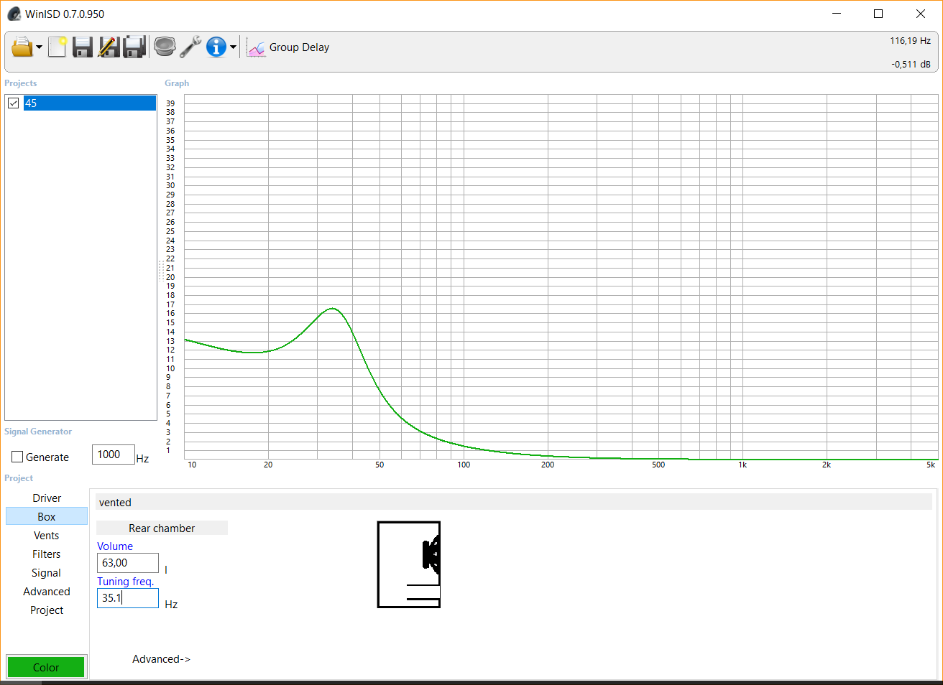Save all projects with the stacked floppies icon

click(134, 47)
